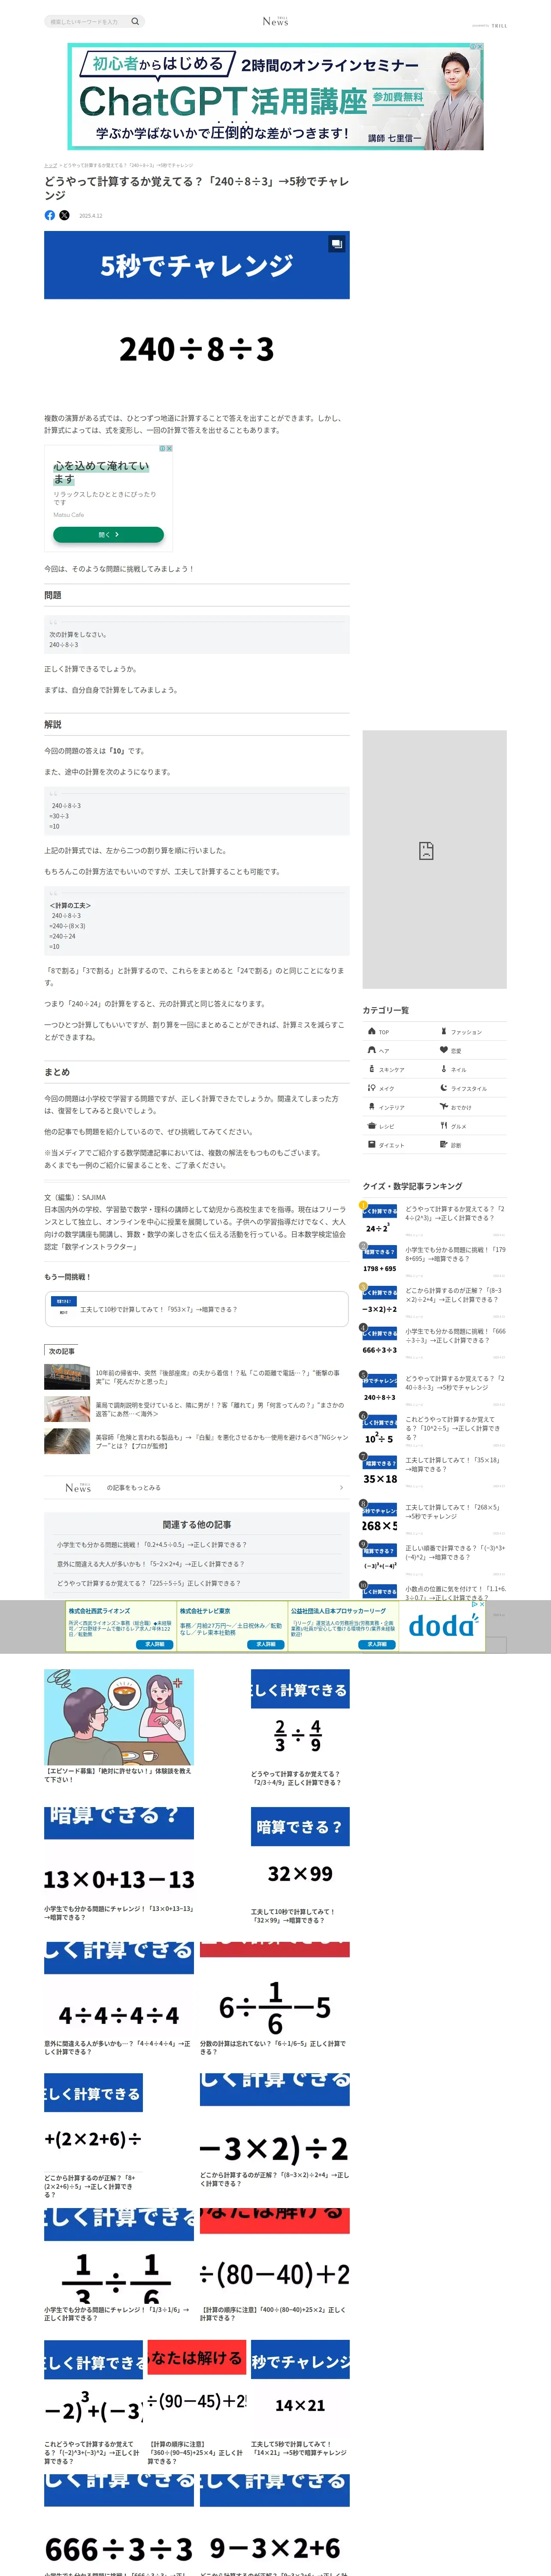Click 求人詳細 button for テレビ東京 ad
551x2576 pixels.
266,1644
